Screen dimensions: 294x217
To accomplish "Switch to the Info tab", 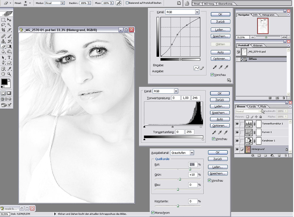I will pos(255,15).
